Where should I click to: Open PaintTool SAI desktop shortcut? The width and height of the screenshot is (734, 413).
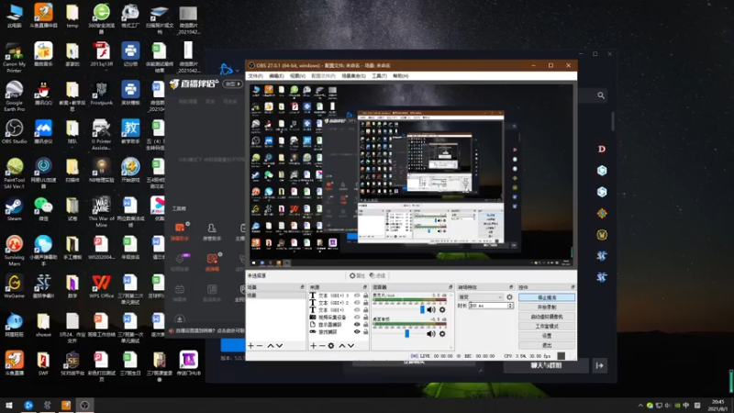click(14, 173)
